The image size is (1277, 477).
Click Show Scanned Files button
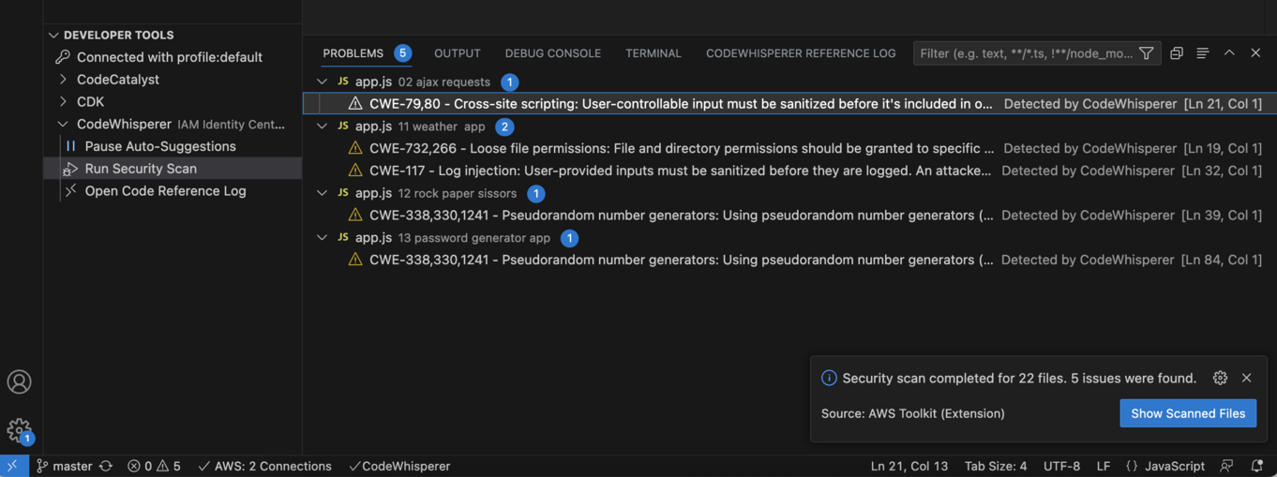point(1188,413)
